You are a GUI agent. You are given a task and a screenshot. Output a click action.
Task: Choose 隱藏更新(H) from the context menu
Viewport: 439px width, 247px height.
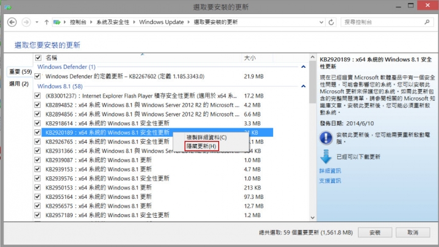201,146
